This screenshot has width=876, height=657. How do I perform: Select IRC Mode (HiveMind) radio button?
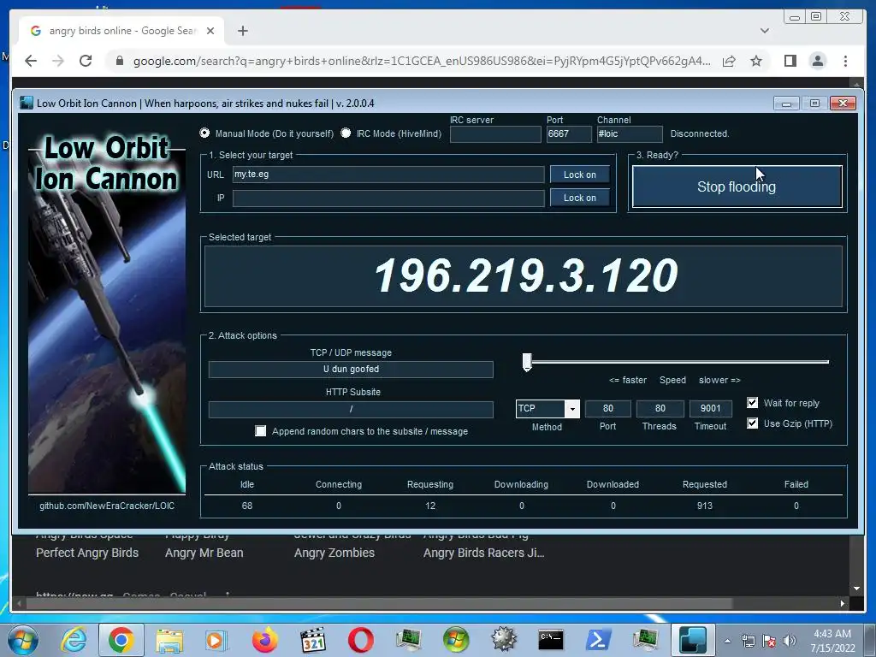tap(346, 133)
